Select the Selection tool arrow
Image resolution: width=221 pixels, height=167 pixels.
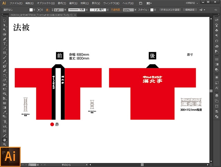pyautogui.click(x=4, y=21)
